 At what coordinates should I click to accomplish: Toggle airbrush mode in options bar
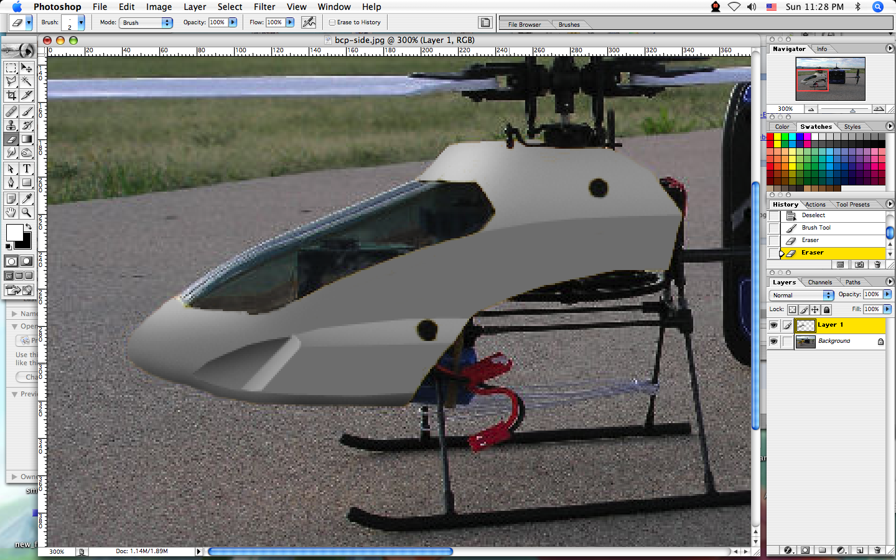(x=309, y=22)
